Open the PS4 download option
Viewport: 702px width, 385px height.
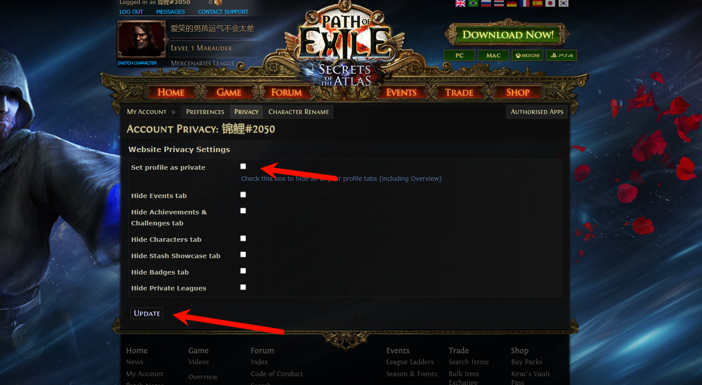click(562, 55)
